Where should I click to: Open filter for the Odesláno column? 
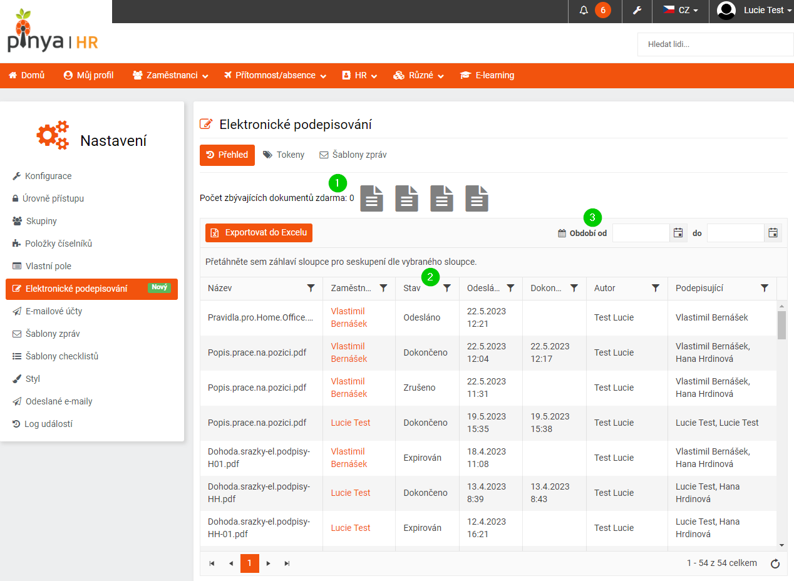(x=510, y=288)
